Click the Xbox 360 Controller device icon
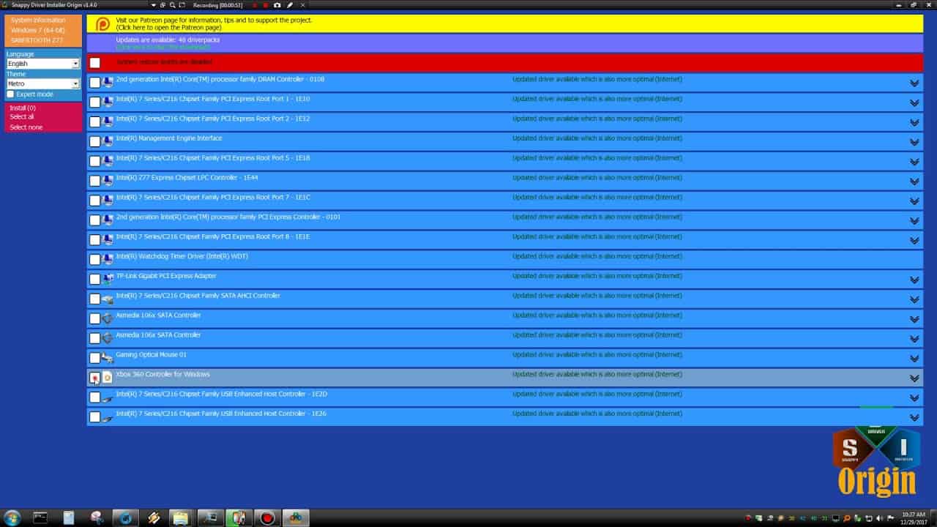 (108, 378)
